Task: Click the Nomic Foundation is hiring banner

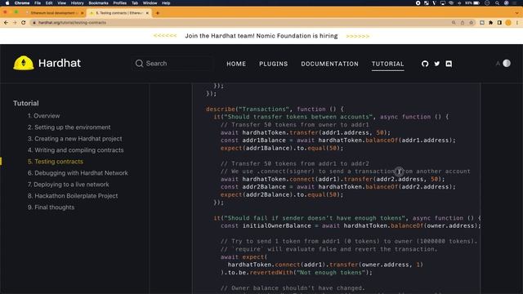Action: pos(261,36)
